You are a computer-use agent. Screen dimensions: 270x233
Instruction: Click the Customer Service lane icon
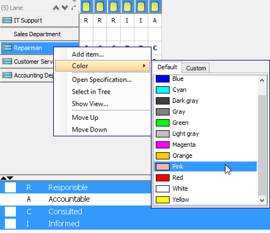click(7, 62)
